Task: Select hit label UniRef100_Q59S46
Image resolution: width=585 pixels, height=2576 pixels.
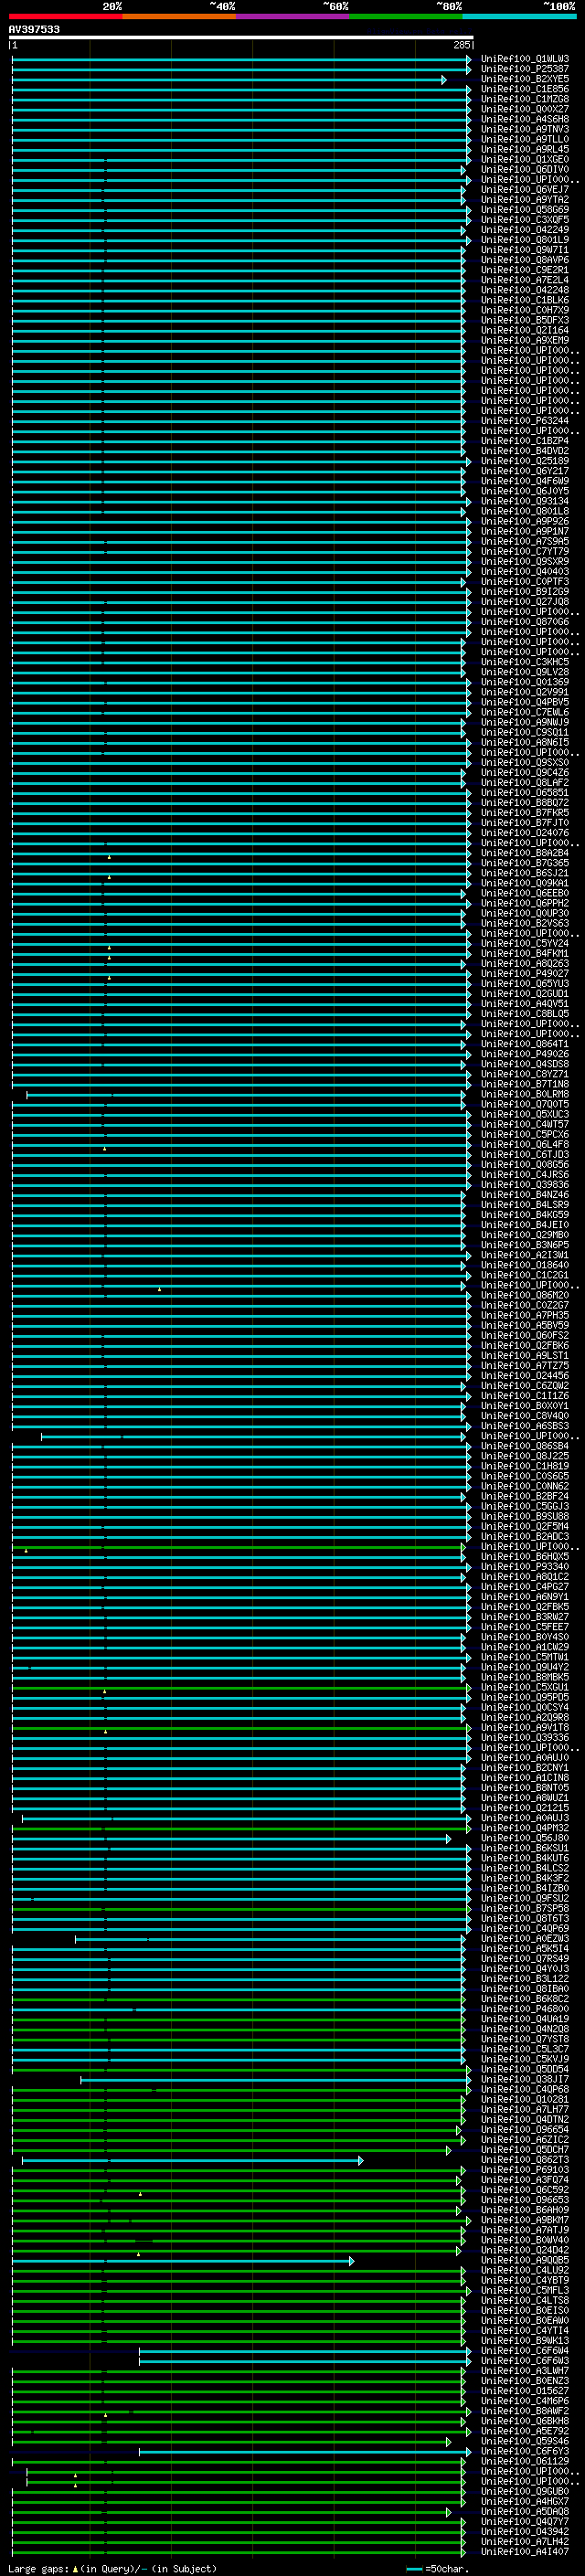Action: pyautogui.click(x=524, y=2440)
